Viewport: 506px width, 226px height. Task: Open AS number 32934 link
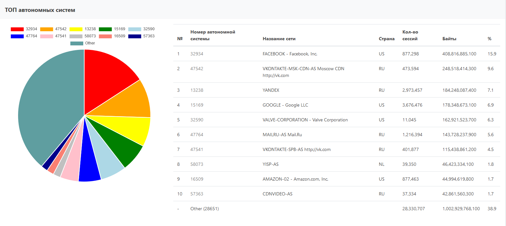point(197,54)
